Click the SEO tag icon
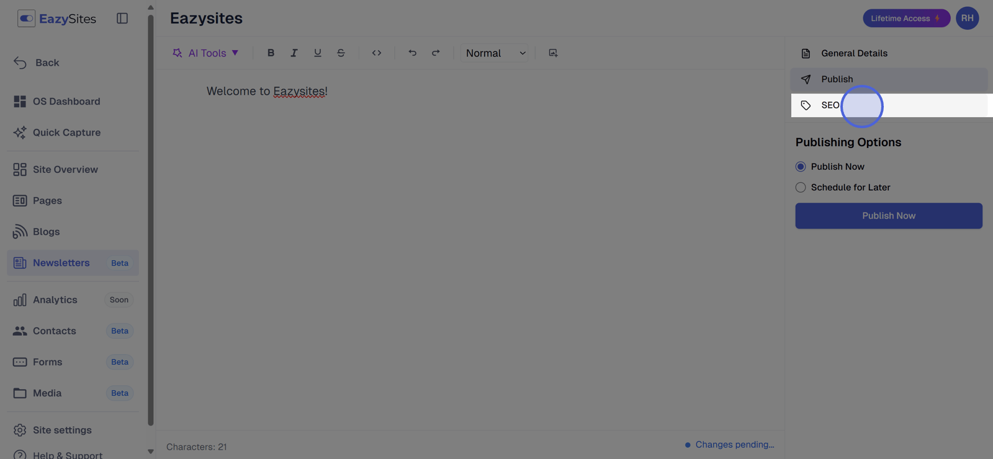 806,105
